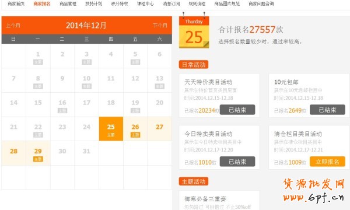Select December 31 calendar cell
The width and height of the screenshot is (350, 210).
coord(86,153)
